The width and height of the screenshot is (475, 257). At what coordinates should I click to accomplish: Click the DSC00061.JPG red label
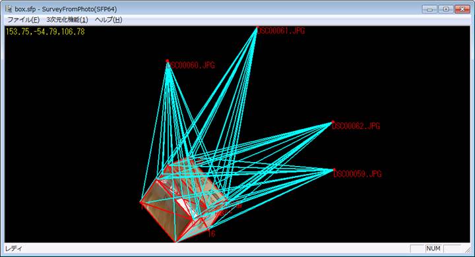(x=281, y=30)
